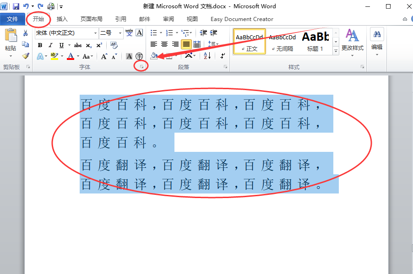413x274 pixels.
Task: Decrease paragraph indent
Action: click(x=203, y=32)
